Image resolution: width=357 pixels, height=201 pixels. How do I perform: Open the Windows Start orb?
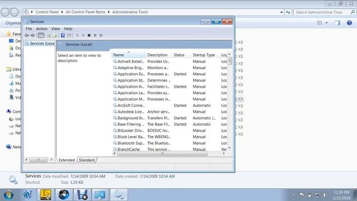point(8,195)
